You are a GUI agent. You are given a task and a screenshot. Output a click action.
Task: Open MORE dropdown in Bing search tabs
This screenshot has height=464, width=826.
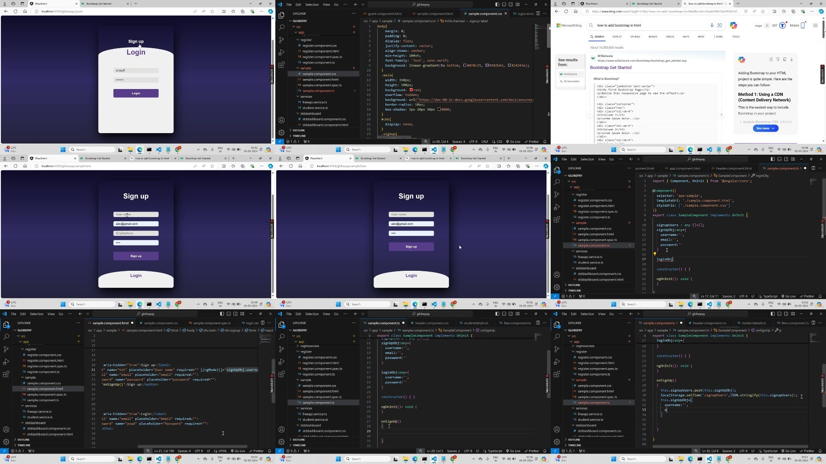point(718,37)
